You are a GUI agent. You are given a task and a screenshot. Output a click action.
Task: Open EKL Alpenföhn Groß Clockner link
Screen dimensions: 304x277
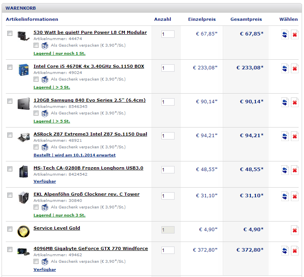[86, 194]
